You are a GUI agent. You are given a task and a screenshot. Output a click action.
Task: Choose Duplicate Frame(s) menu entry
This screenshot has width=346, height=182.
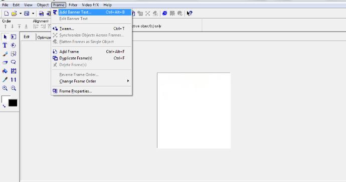tap(92, 58)
